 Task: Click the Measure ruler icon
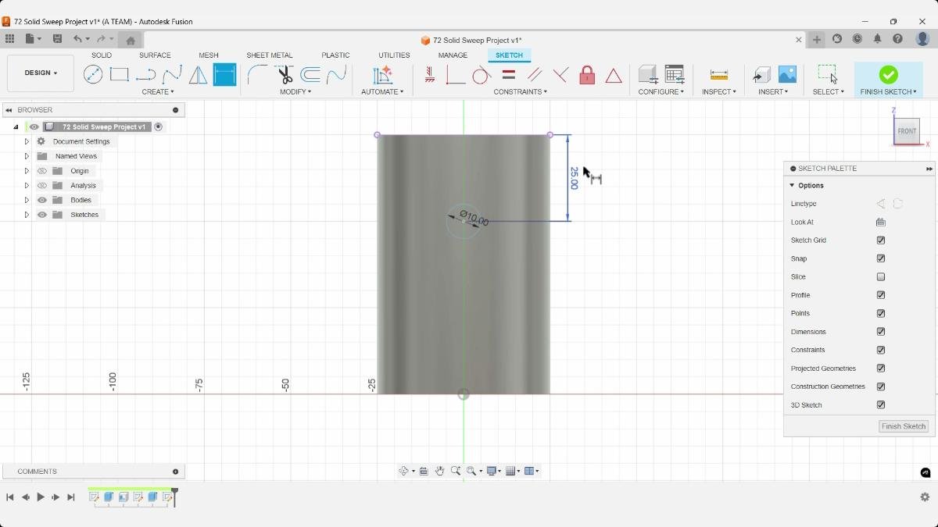[719, 75]
